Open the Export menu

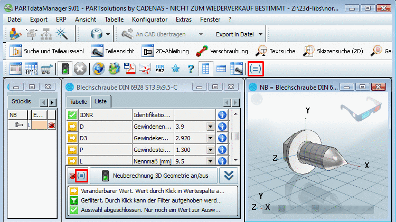tap(39, 20)
